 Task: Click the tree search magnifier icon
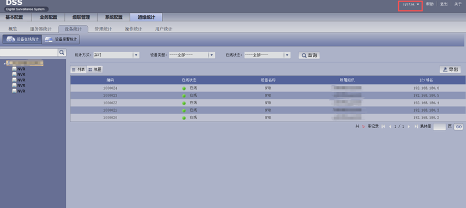point(62,53)
